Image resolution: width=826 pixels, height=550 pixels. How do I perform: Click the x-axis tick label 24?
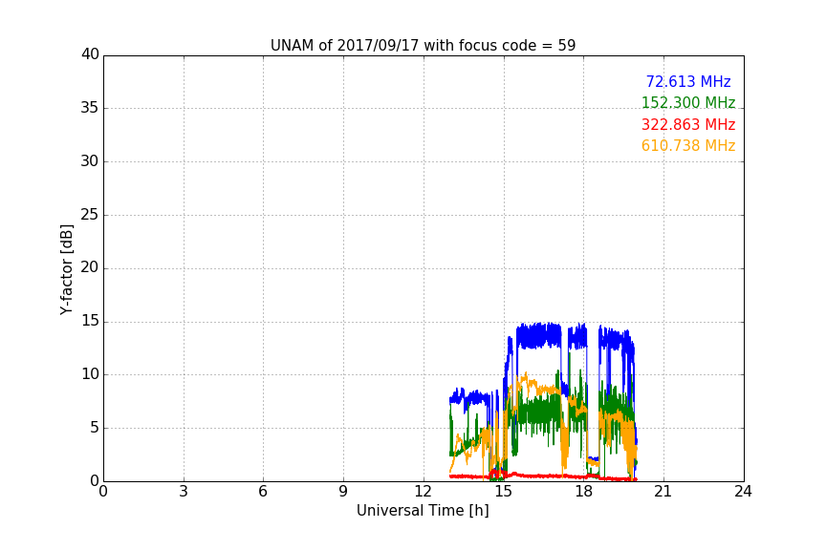(743, 492)
